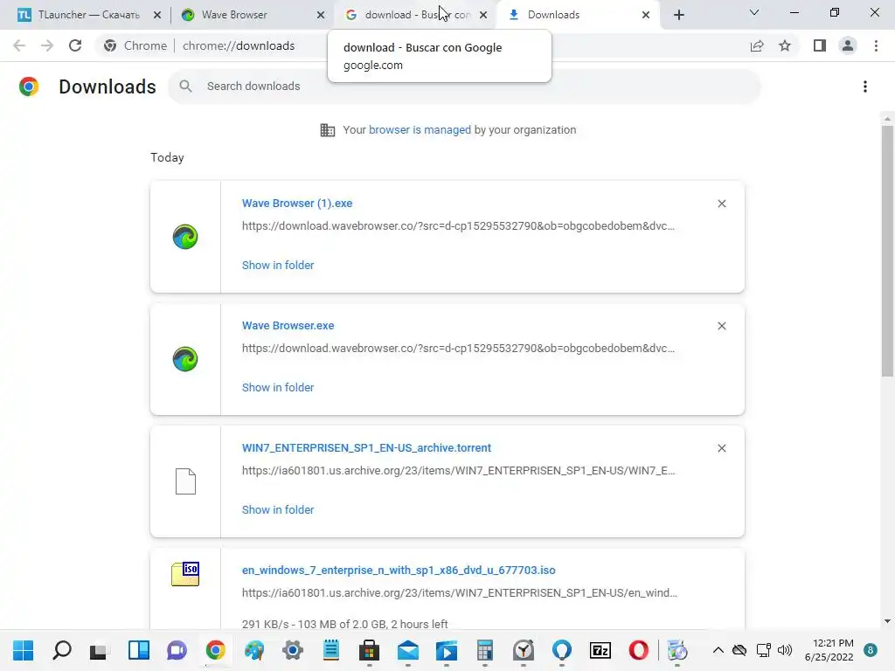Bookmark this page with the star

pyautogui.click(x=785, y=45)
